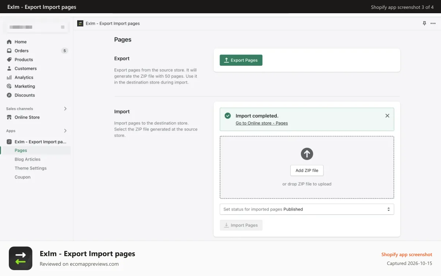The image size is (441, 276).
Task: Click the Sales channels heading
Action: [19, 109]
